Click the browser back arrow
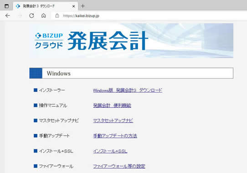Viewport: 247px width, 173px height. [8, 15]
